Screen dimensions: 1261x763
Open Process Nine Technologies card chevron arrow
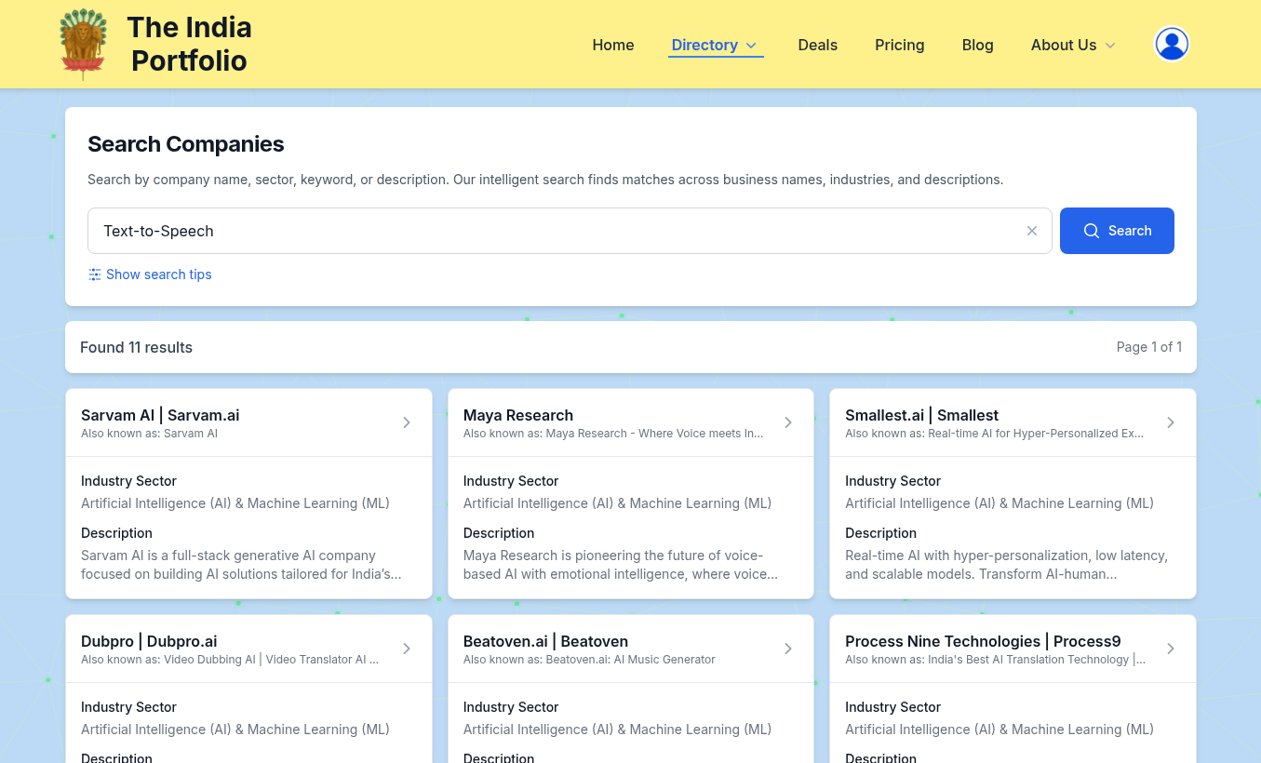pyautogui.click(x=1171, y=649)
